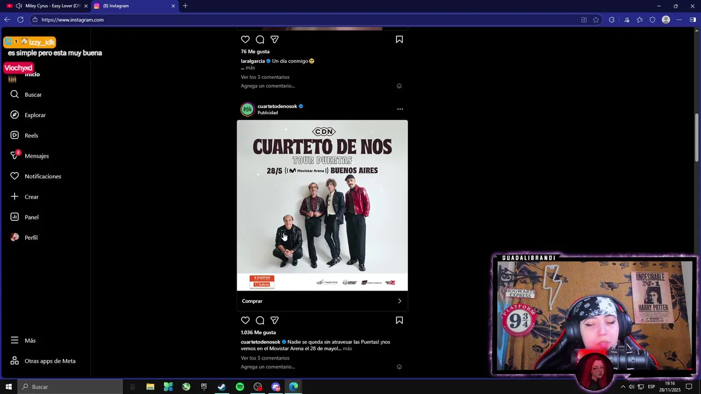Viewport: 701px width, 394px height.
Task: Open laralgarcia username in caption
Action: coord(252,61)
